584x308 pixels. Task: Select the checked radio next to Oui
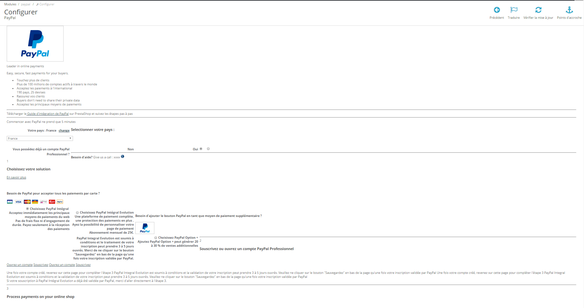point(201,149)
